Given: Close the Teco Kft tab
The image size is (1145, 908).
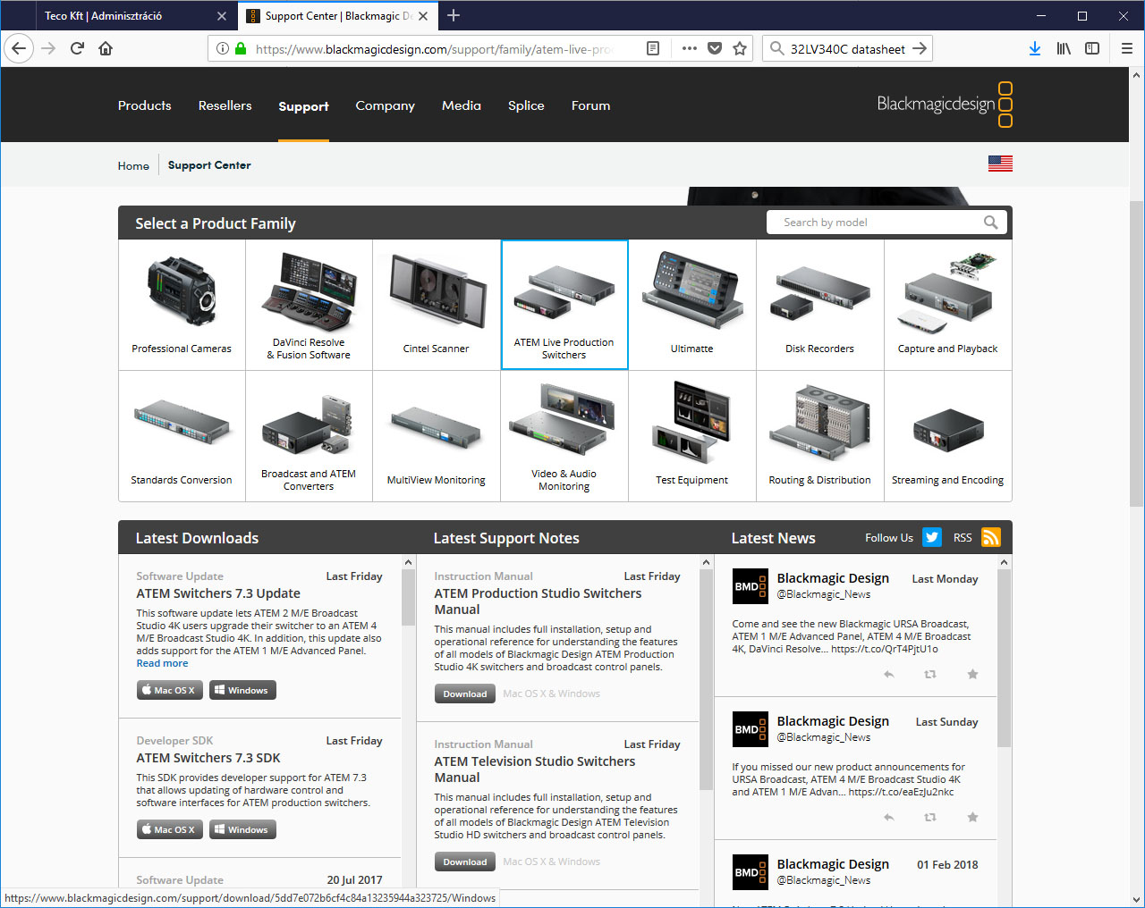Looking at the screenshot, I should click(x=222, y=16).
